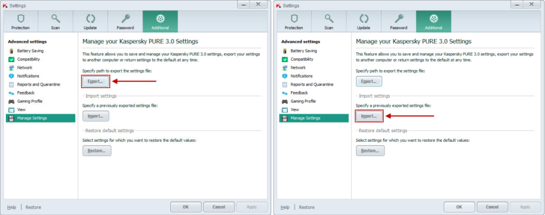
Task: Open the Protection tab in right window
Action: (294, 21)
